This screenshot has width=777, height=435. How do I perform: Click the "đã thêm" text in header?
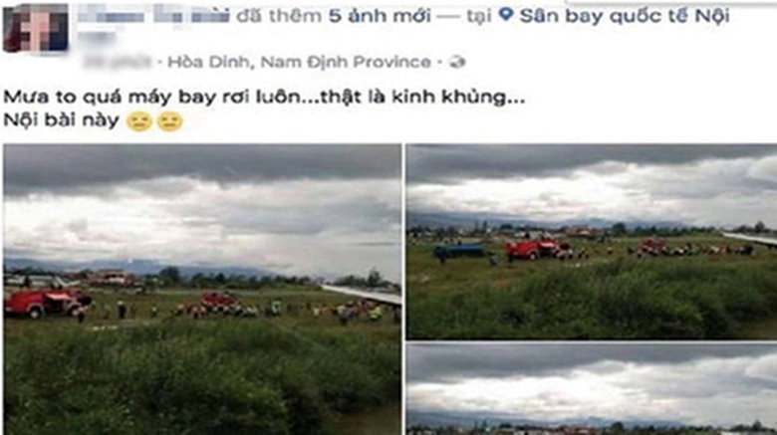(x=279, y=16)
